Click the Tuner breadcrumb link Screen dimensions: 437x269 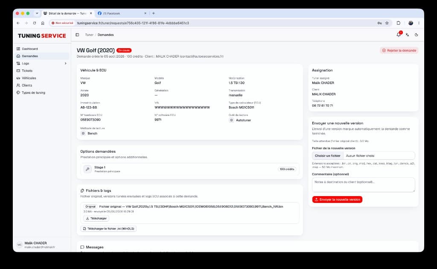(89, 35)
